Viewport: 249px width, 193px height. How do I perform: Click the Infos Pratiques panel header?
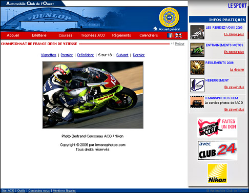pyautogui.click(x=217, y=19)
